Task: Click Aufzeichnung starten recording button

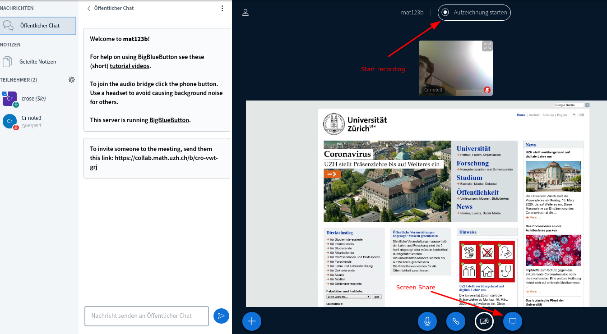Action: coord(474,13)
